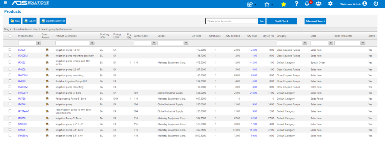Open Class filter funnel dropdown

331,43
